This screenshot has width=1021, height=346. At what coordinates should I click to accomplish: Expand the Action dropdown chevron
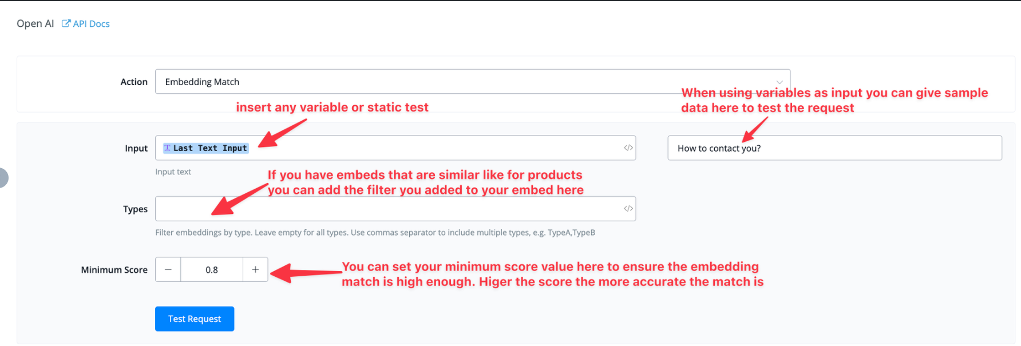[779, 82]
